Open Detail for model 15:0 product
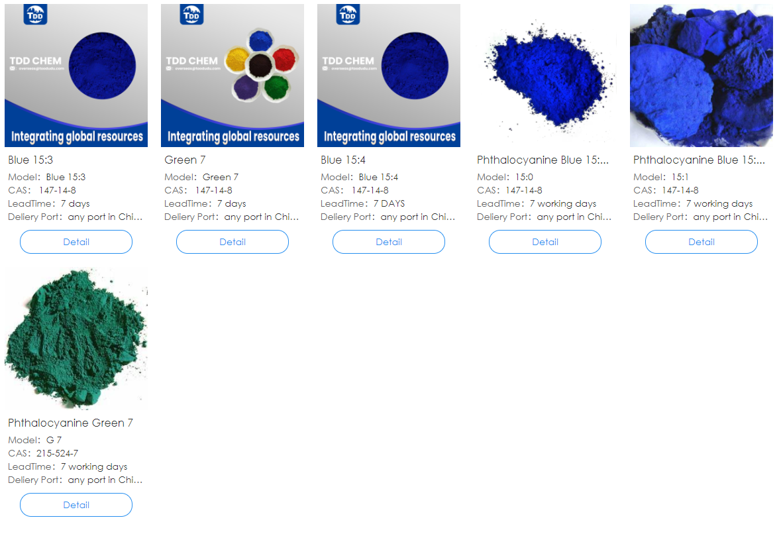779x534 pixels. [x=545, y=242]
